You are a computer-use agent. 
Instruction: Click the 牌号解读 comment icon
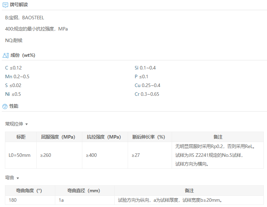(x=5, y=5)
